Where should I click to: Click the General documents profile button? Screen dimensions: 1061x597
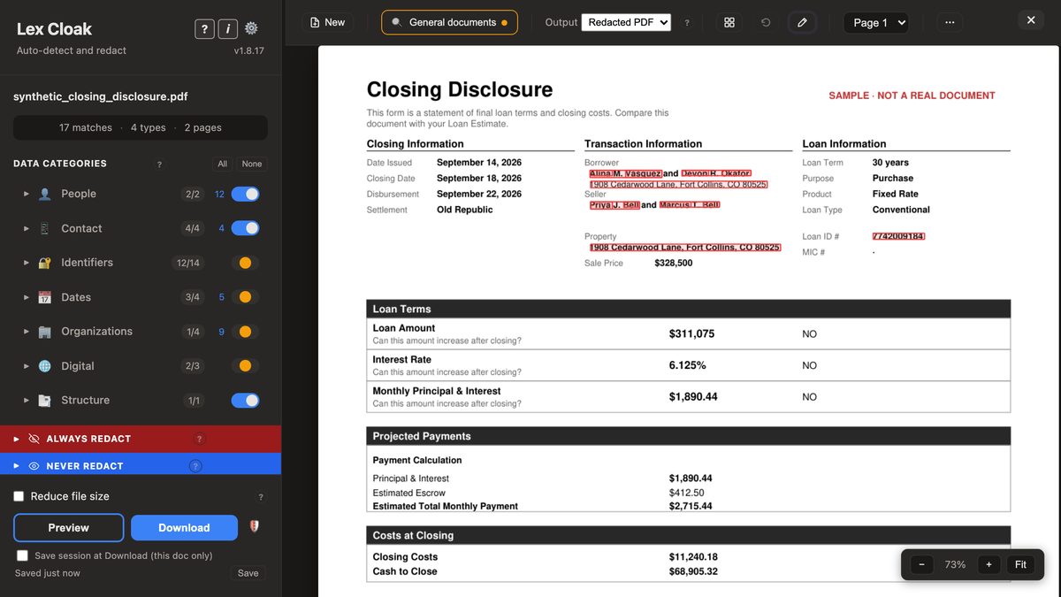(x=449, y=22)
